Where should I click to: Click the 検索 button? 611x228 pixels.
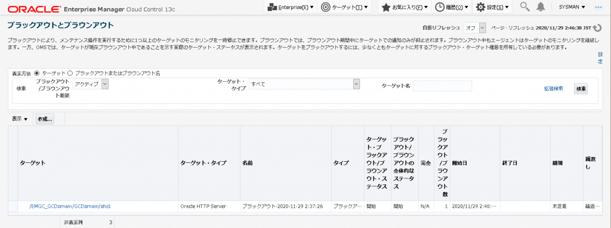tap(581, 89)
